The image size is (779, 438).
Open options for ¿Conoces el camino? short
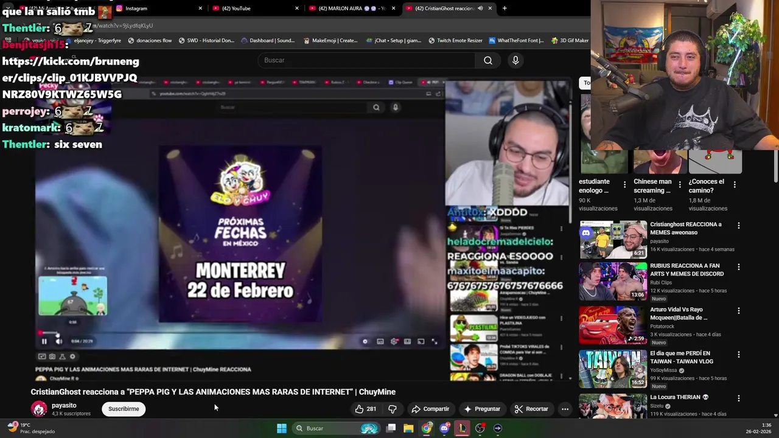pos(735,184)
